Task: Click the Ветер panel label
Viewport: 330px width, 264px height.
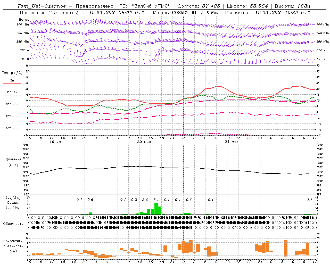Action: click(x=24, y=20)
